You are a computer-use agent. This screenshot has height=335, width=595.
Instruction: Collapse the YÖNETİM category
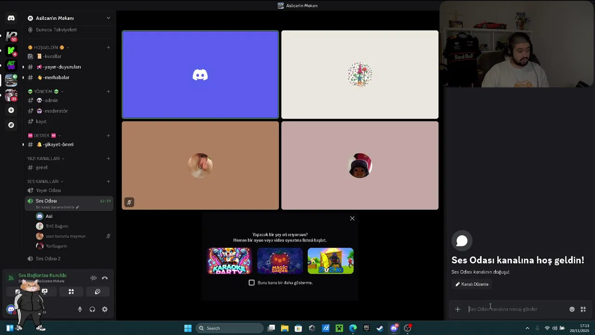pos(46,92)
